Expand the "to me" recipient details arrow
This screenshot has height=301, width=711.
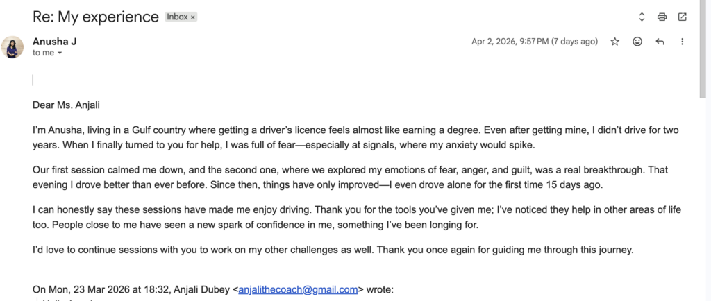coord(60,53)
